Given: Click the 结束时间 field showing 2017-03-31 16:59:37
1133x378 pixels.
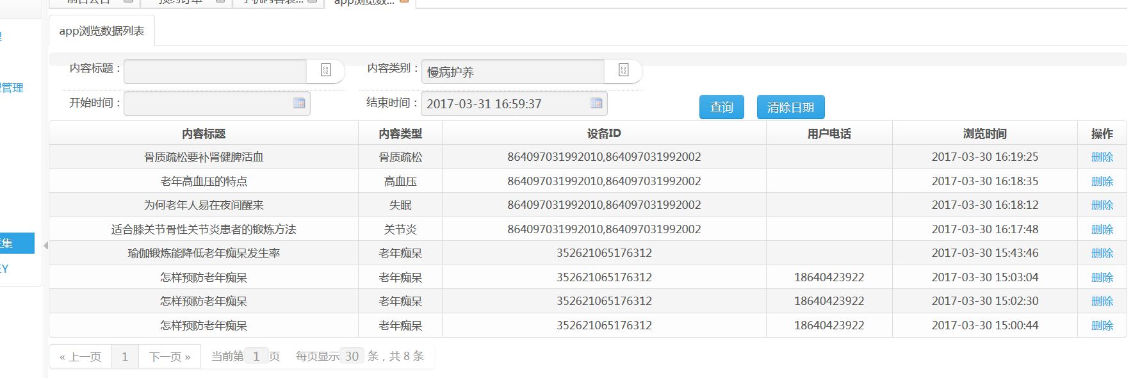Looking at the screenshot, I should coord(503,104).
